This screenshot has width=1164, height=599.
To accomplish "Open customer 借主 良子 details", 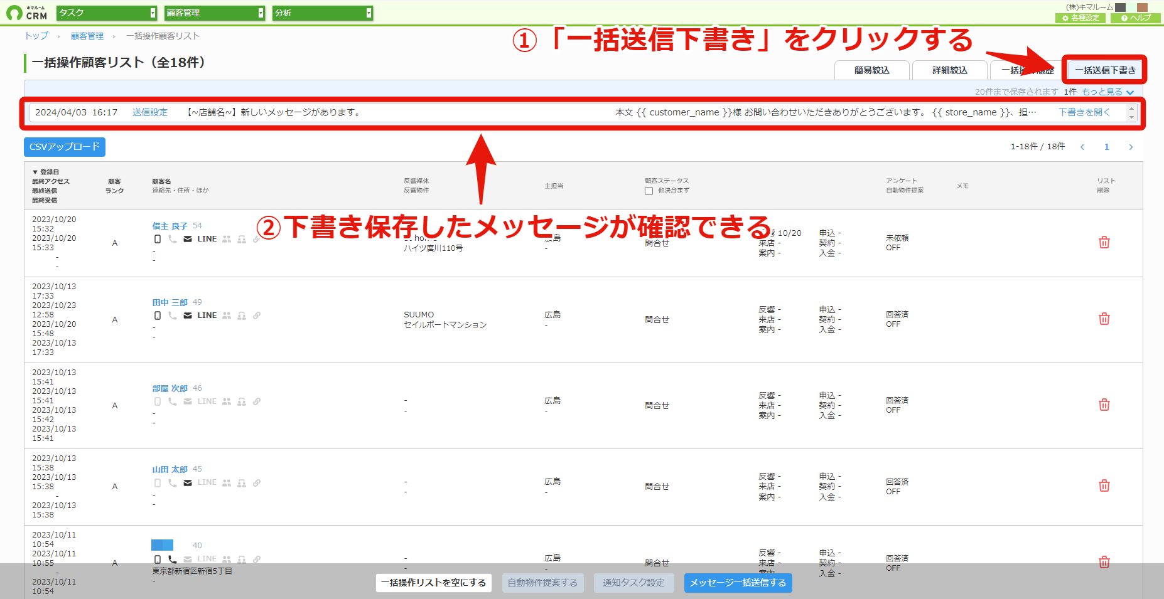I will point(170,226).
